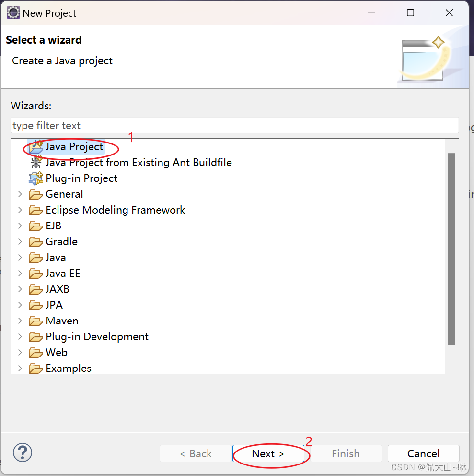474x476 pixels.
Task: Click the JPA folder icon
Action: point(36,305)
